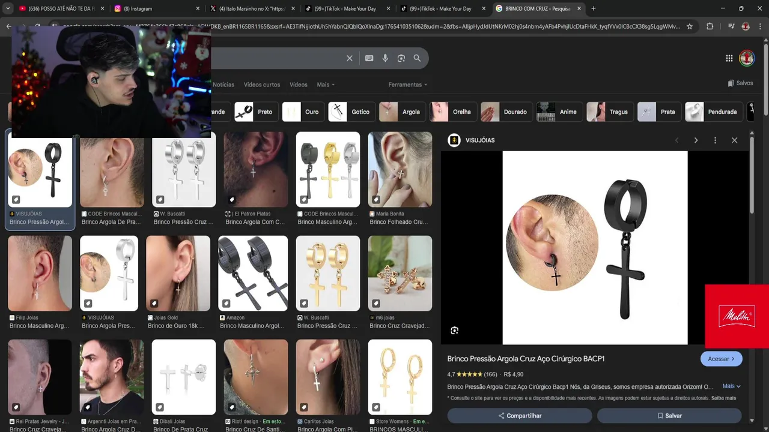Image resolution: width=769 pixels, height=432 pixels.
Task: Filter images by the Pendurada chip
Action: (713, 112)
